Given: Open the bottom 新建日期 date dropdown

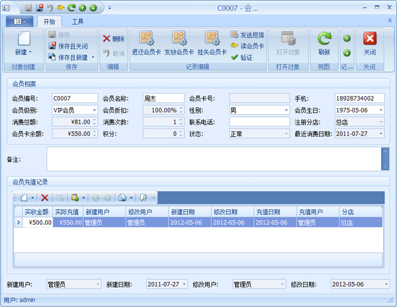Looking at the screenshot, I should (x=185, y=285).
